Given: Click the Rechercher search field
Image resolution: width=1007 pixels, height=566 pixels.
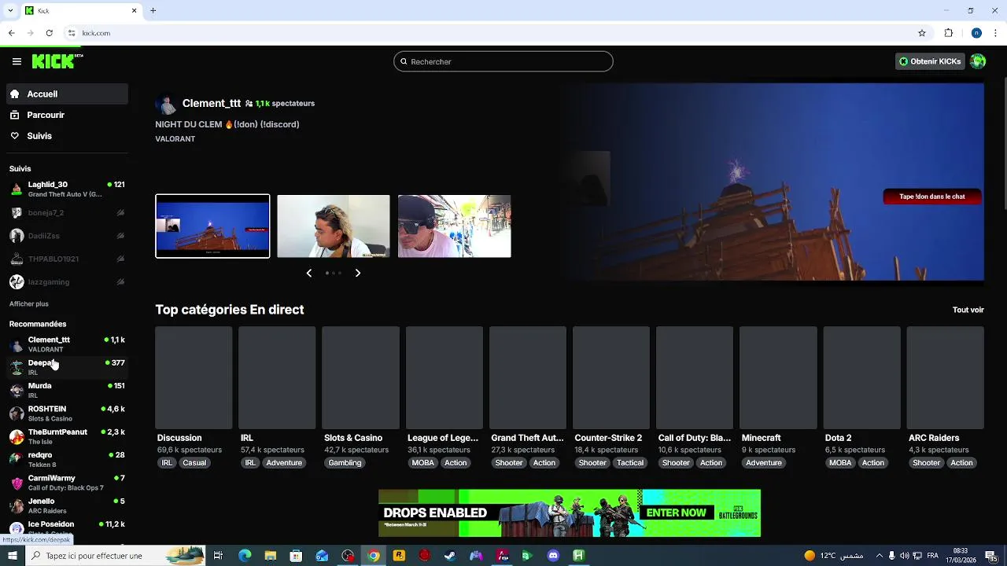Looking at the screenshot, I should click(503, 61).
